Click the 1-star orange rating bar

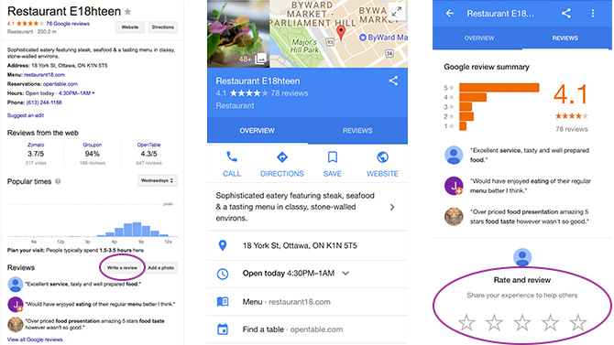click(463, 126)
